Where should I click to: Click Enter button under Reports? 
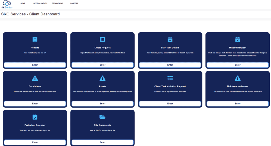tap(35, 65)
